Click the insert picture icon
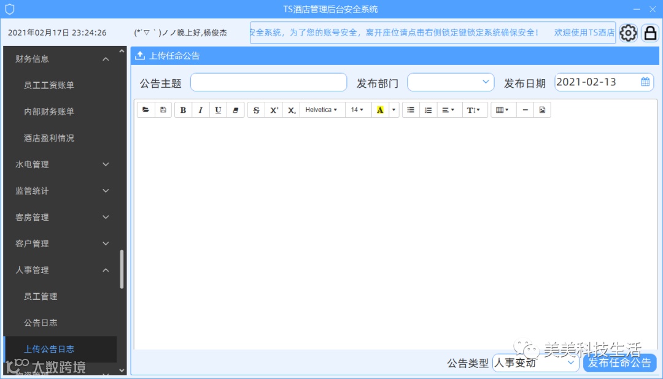663x379 pixels. [543, 110]
